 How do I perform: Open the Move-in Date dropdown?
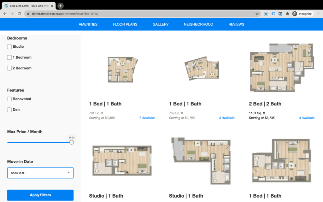click(x=40, y=173)
